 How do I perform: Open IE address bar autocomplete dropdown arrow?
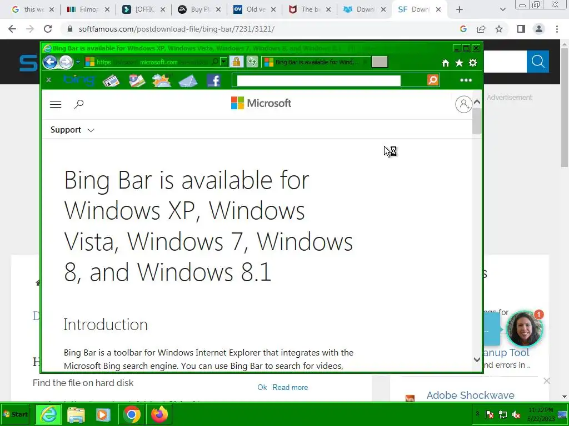[224, 62]
